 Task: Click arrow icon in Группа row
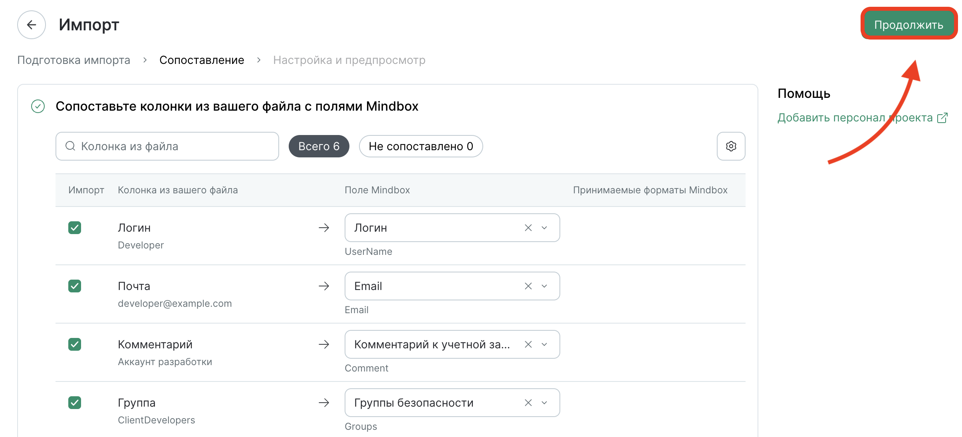click(324, 403)
